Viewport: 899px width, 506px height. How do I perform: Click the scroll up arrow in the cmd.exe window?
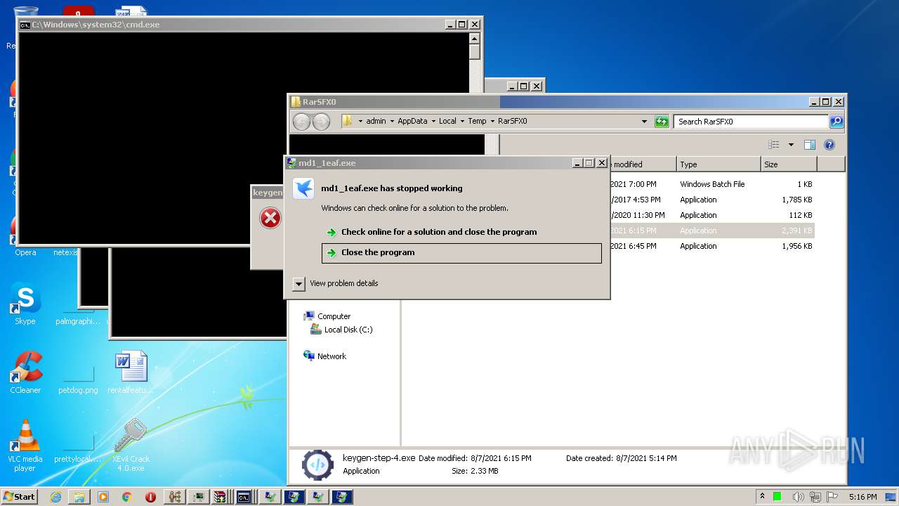click(475, 39)
